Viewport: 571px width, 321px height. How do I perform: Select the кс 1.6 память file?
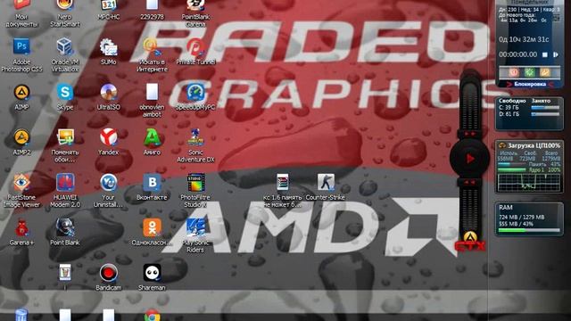pos(282,182)
